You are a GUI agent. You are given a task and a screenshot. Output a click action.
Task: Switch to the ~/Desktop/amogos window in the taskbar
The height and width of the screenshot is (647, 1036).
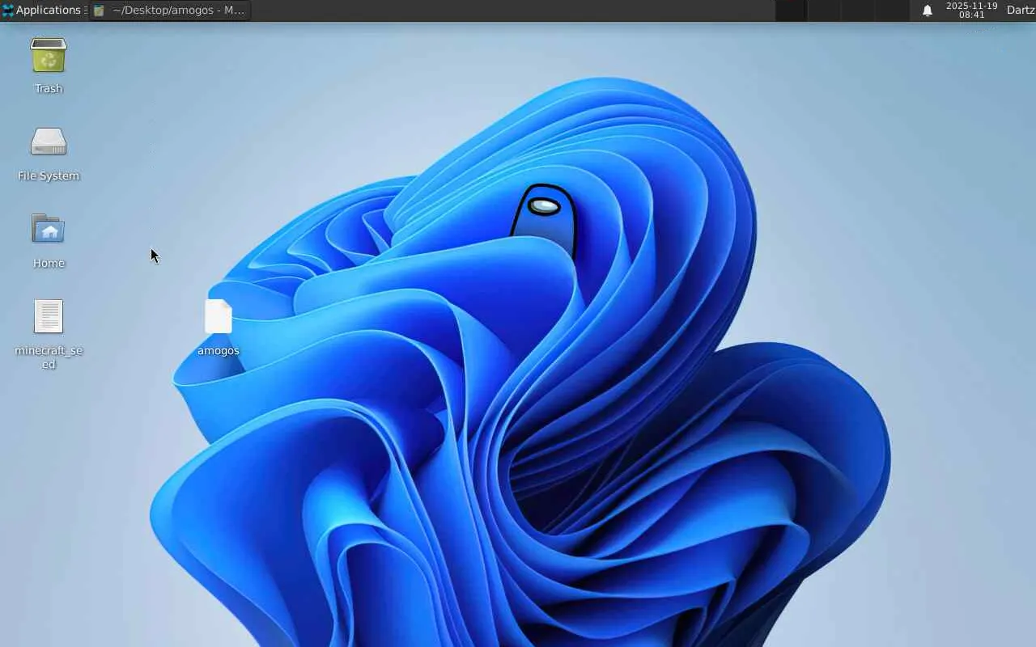pyautogui.click(x=169, y=11)
